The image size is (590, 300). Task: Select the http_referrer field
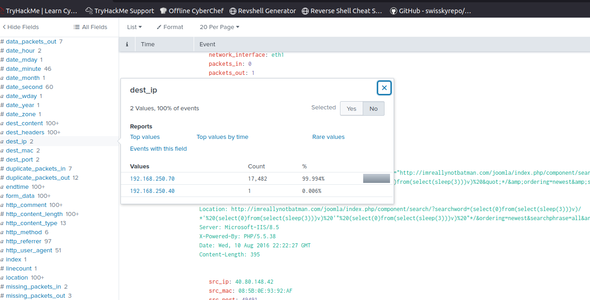(24, 241)
